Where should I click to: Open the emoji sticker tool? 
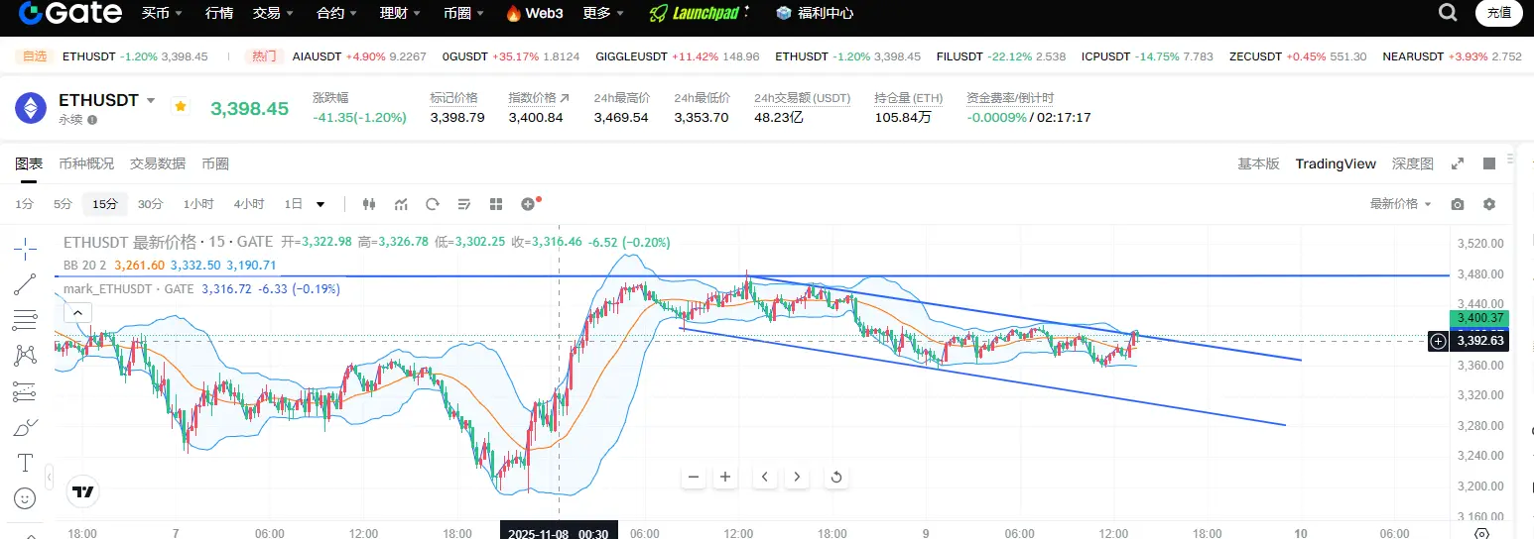point(25,498)
